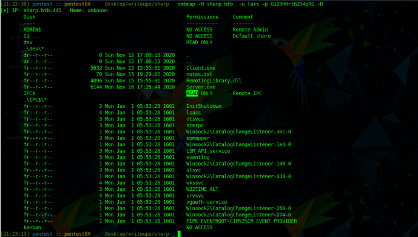Click the ntsvcs pipe name
Screen dimensions: 418x237
click(x=195, y=119)
